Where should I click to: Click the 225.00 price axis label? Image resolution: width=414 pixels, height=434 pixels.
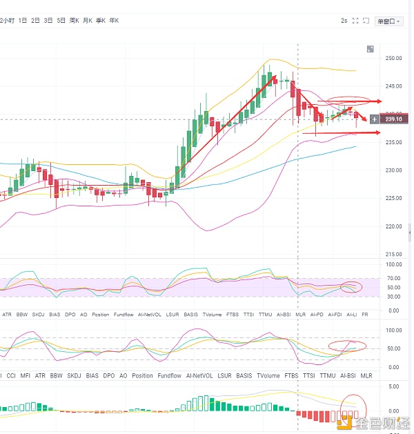click(393, 198)
